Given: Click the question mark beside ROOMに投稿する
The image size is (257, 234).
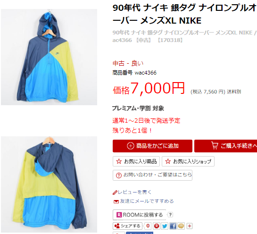Looking at the screenshot, I should (170, 215).
